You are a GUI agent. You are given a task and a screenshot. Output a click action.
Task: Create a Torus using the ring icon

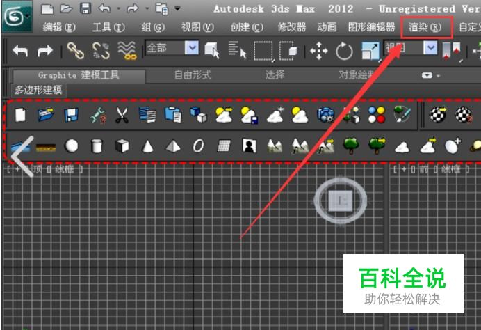click(x=198, y=146)
